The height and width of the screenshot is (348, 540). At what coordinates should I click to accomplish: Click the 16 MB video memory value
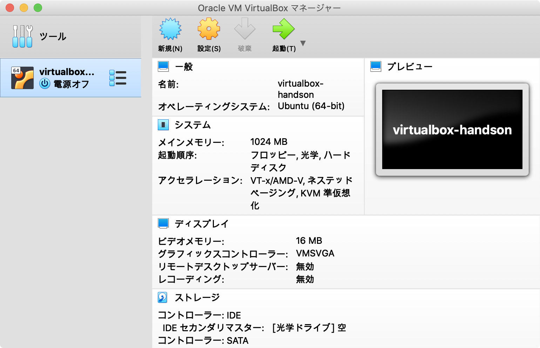309,241
